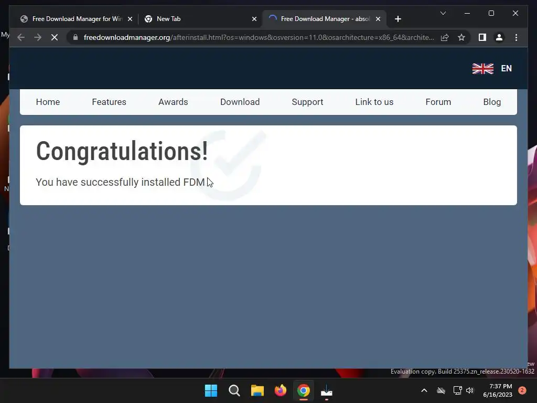Share this page via share icon

(445, 37)
